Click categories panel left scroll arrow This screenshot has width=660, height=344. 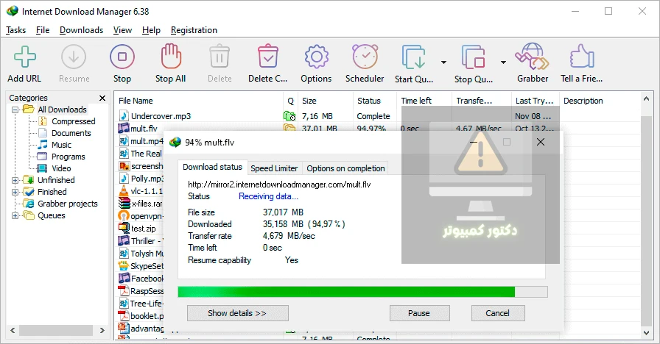click(x=13, y=331)
